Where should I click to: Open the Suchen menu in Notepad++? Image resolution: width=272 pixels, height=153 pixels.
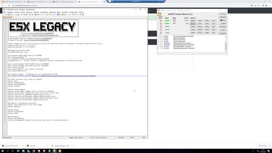point(17,12)
